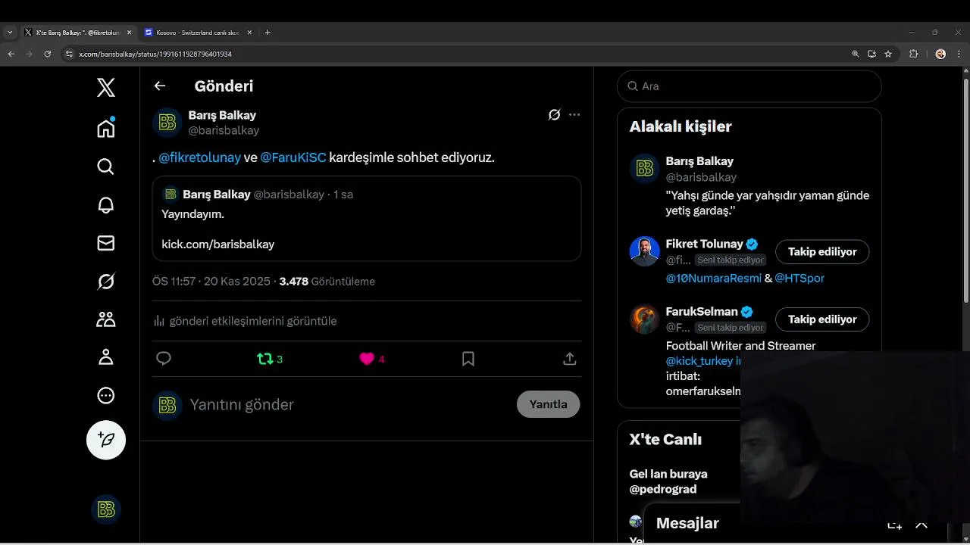This screenshot has width=970, height=545.
Task: Open Chrome three-dot menu
Action: (959, 54)
